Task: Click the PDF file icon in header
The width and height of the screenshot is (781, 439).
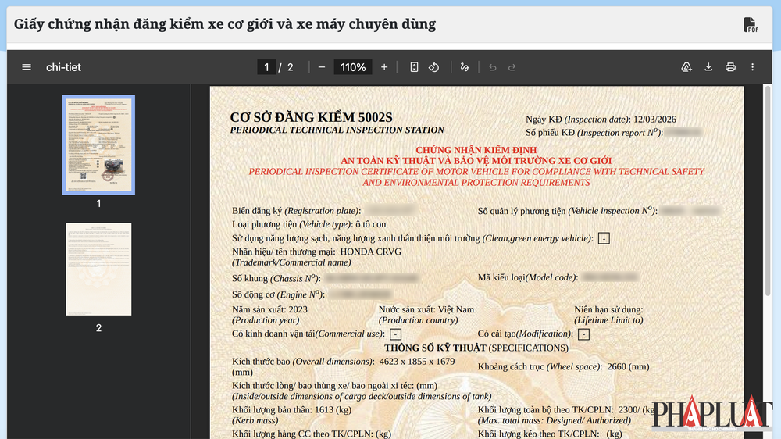Action: point(751,25)
